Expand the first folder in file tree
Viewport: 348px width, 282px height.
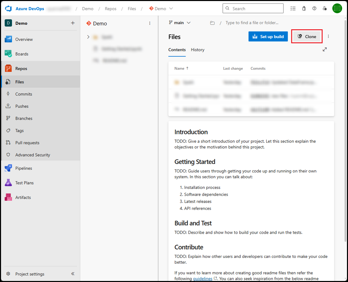[x=88, y=37]
